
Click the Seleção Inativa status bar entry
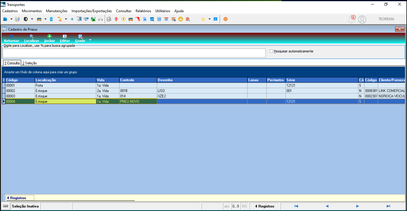[25, 206]
